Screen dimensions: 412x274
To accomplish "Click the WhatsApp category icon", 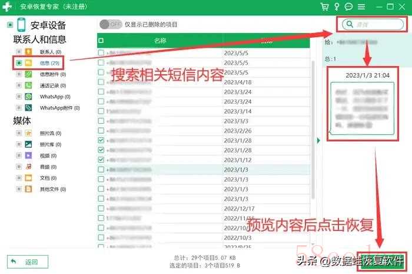I will tap(28, 96).
